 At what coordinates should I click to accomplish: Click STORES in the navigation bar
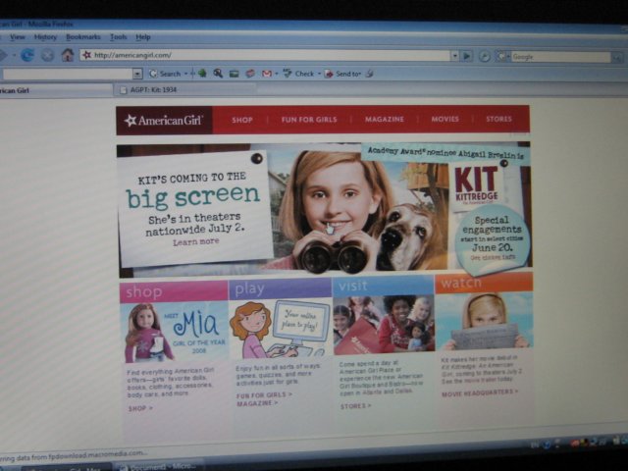point(498,119)
